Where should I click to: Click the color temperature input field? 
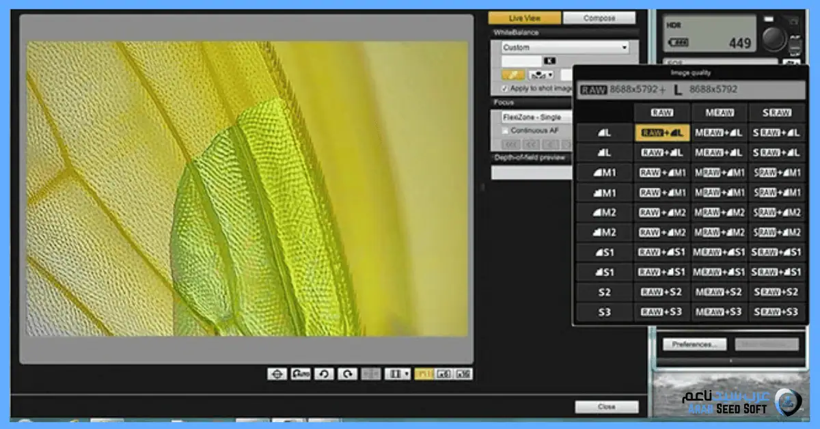tap(521, 61)
